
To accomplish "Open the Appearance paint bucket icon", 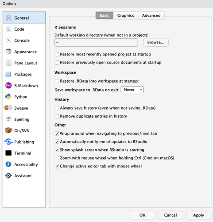I will (x=8, y=52).
